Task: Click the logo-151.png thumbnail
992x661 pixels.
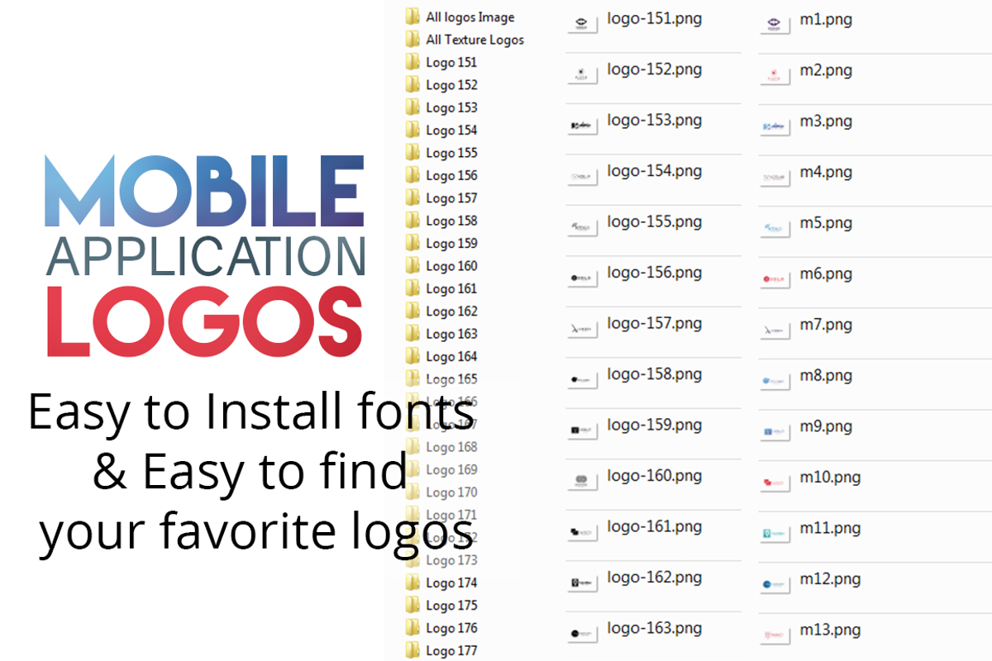Action: tap(582, 25)
